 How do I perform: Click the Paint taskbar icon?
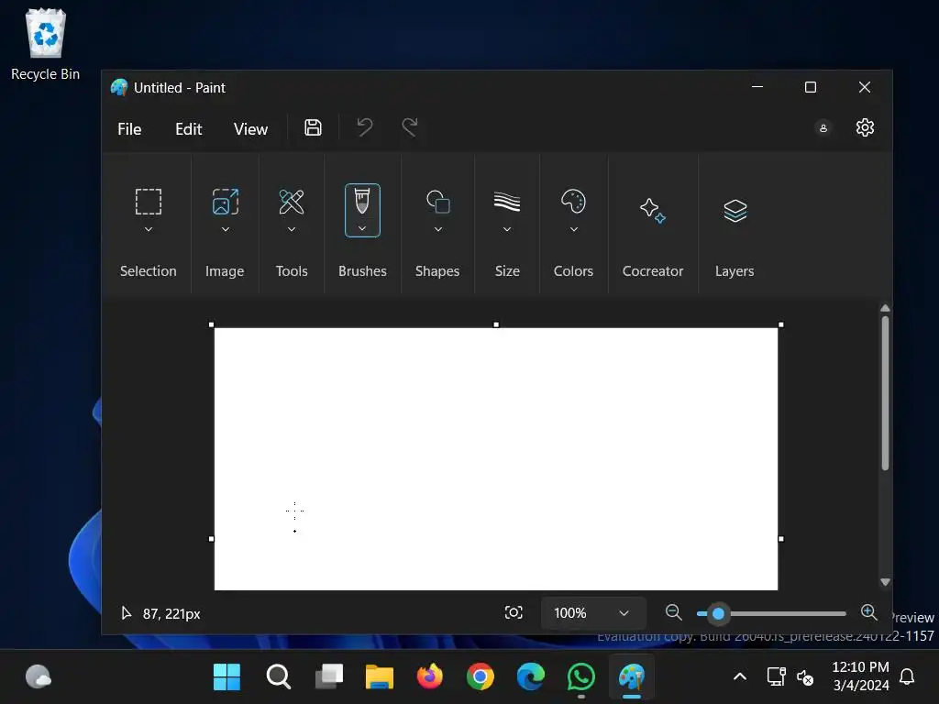pyautogui.click(x=632, y=677)
